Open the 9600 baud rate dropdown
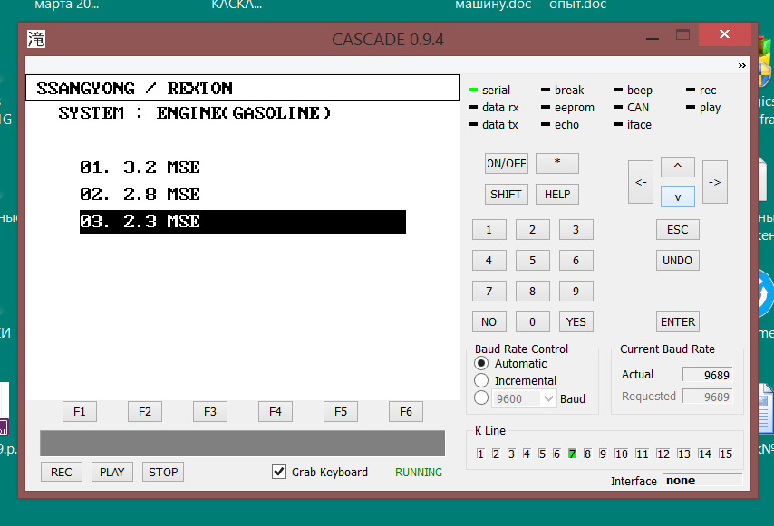The height and width of the screenshot is (526, 774). coord(548,398)
